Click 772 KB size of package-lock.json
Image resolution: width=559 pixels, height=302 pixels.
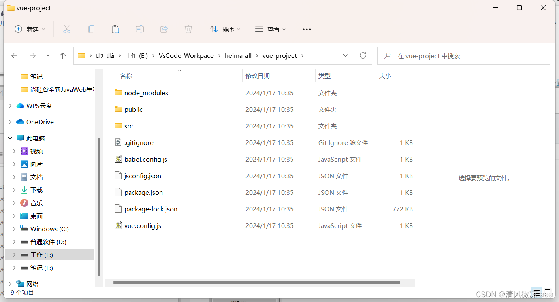[x=402, y=209]
